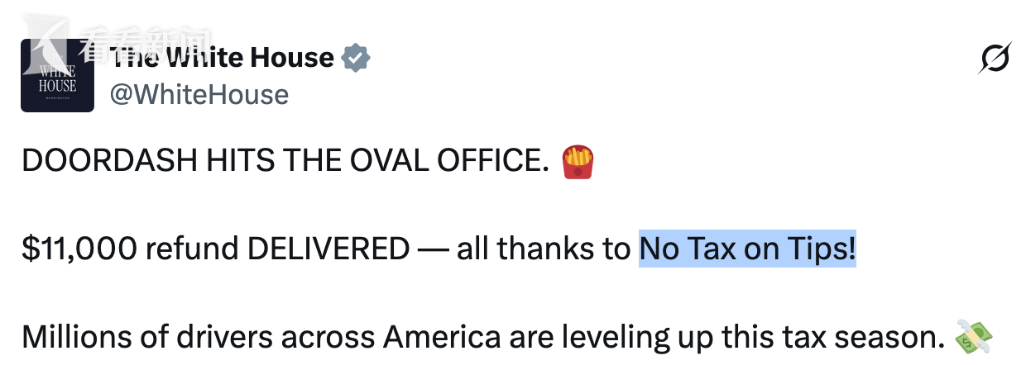1026x365 pixels.
Task: Click the french fries emoji
Action: [577, 161]
